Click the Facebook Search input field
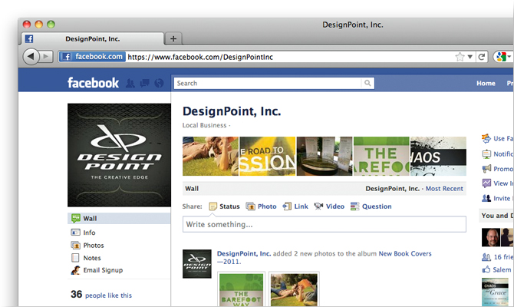 [x=268, y=84]
